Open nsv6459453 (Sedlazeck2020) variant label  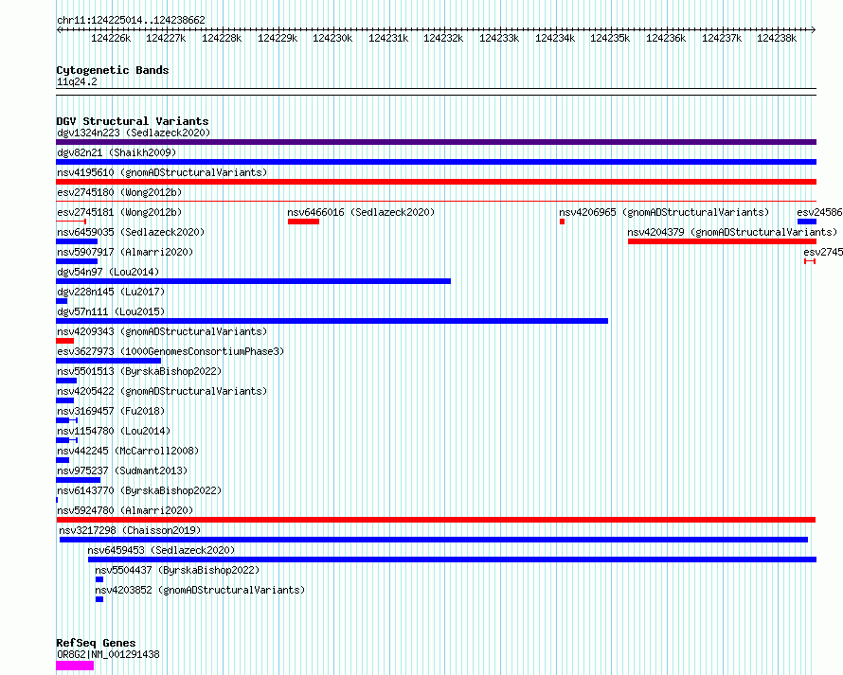coord(161,550)
